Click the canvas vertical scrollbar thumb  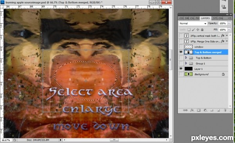[x=170, y=60]
